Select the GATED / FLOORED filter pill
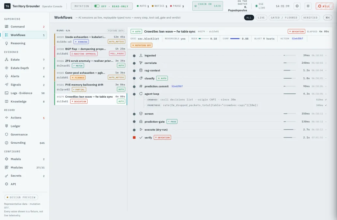 [284, 18]
